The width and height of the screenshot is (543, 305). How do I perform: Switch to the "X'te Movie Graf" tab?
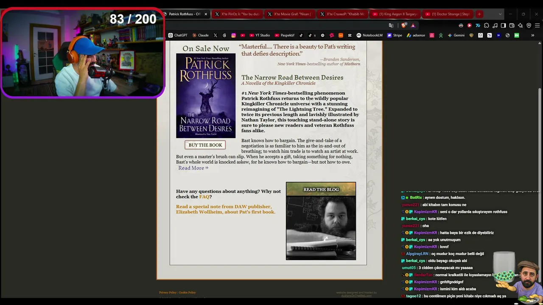point(290,14)
